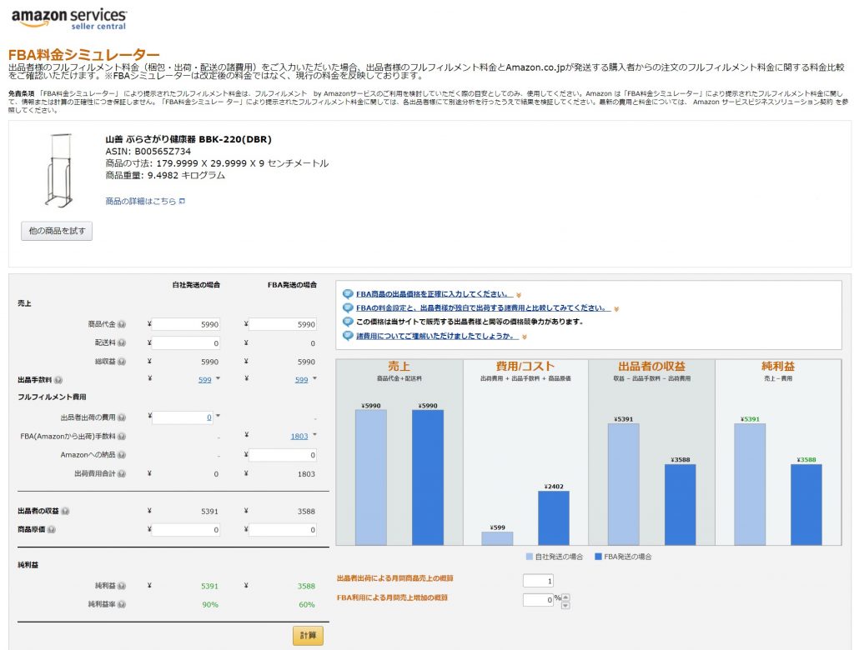This screenshot has width=854, height=650.
Task: Focus the 出品者出荷による月間商品売上 input field
Action: coord(538,581)
